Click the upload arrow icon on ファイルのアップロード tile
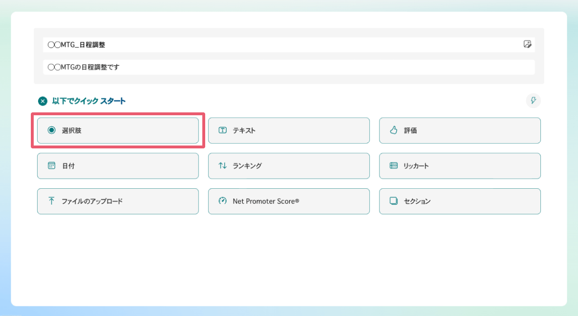The width and height of the screenshot is (578, 316). [51, 201]
